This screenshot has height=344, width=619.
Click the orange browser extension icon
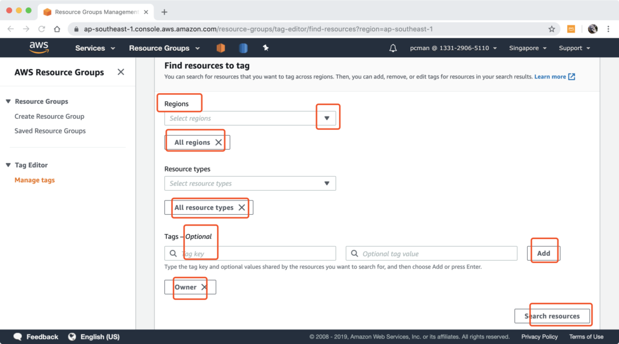(x=571, y=29)
